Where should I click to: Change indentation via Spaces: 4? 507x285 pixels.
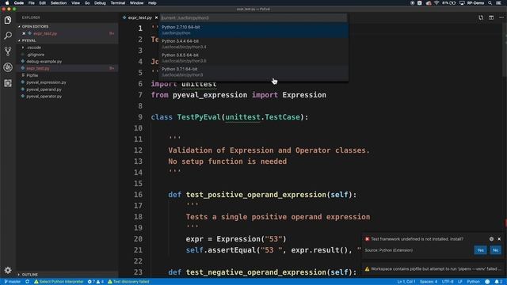[x=429, y=282]
